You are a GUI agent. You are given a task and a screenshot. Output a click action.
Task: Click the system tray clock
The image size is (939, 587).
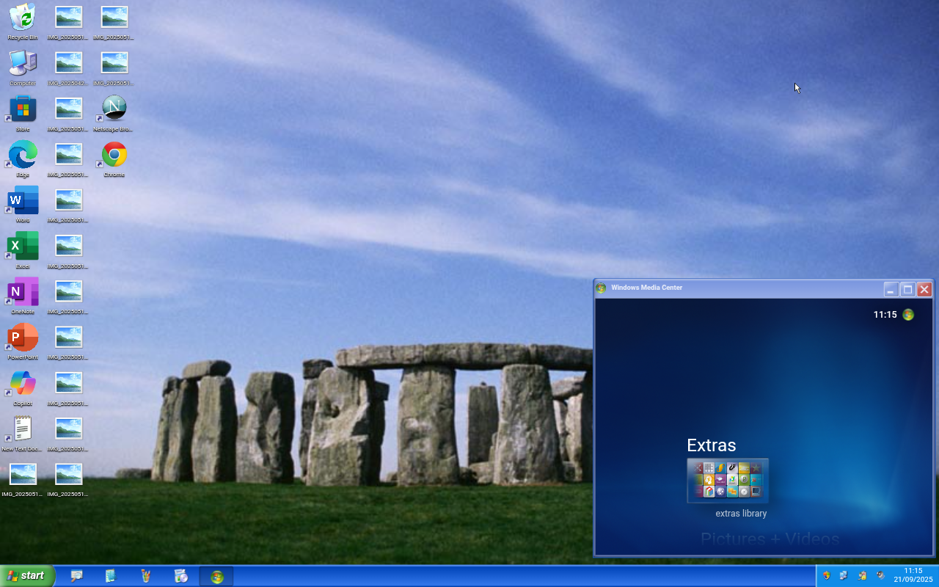point(913,575)
